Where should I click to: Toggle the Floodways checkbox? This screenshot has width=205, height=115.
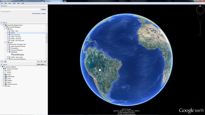coord(8,52)
